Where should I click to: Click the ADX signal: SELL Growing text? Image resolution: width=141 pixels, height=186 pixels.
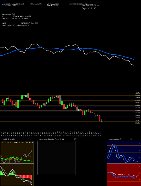16,25
